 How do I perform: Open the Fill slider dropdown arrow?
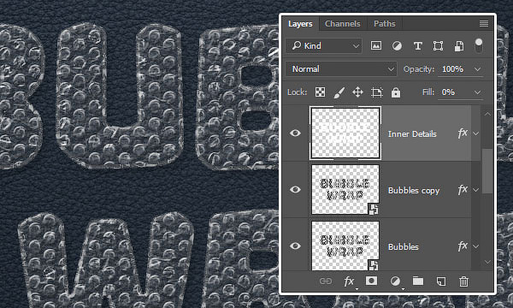(x=477, y=92)
